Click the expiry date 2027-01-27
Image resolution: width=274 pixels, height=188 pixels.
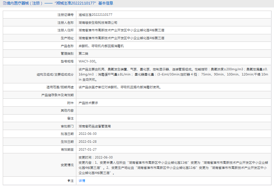[x=88, y=150]
